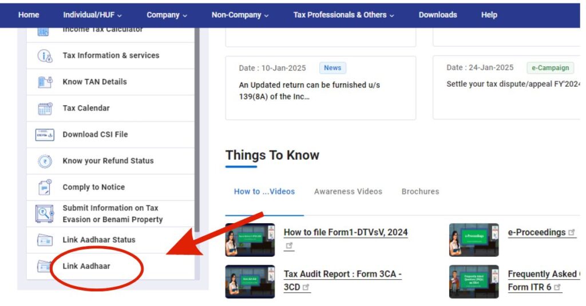
Task: Click the Link Aadhaar Status card icon
Action: coord(45,240)
